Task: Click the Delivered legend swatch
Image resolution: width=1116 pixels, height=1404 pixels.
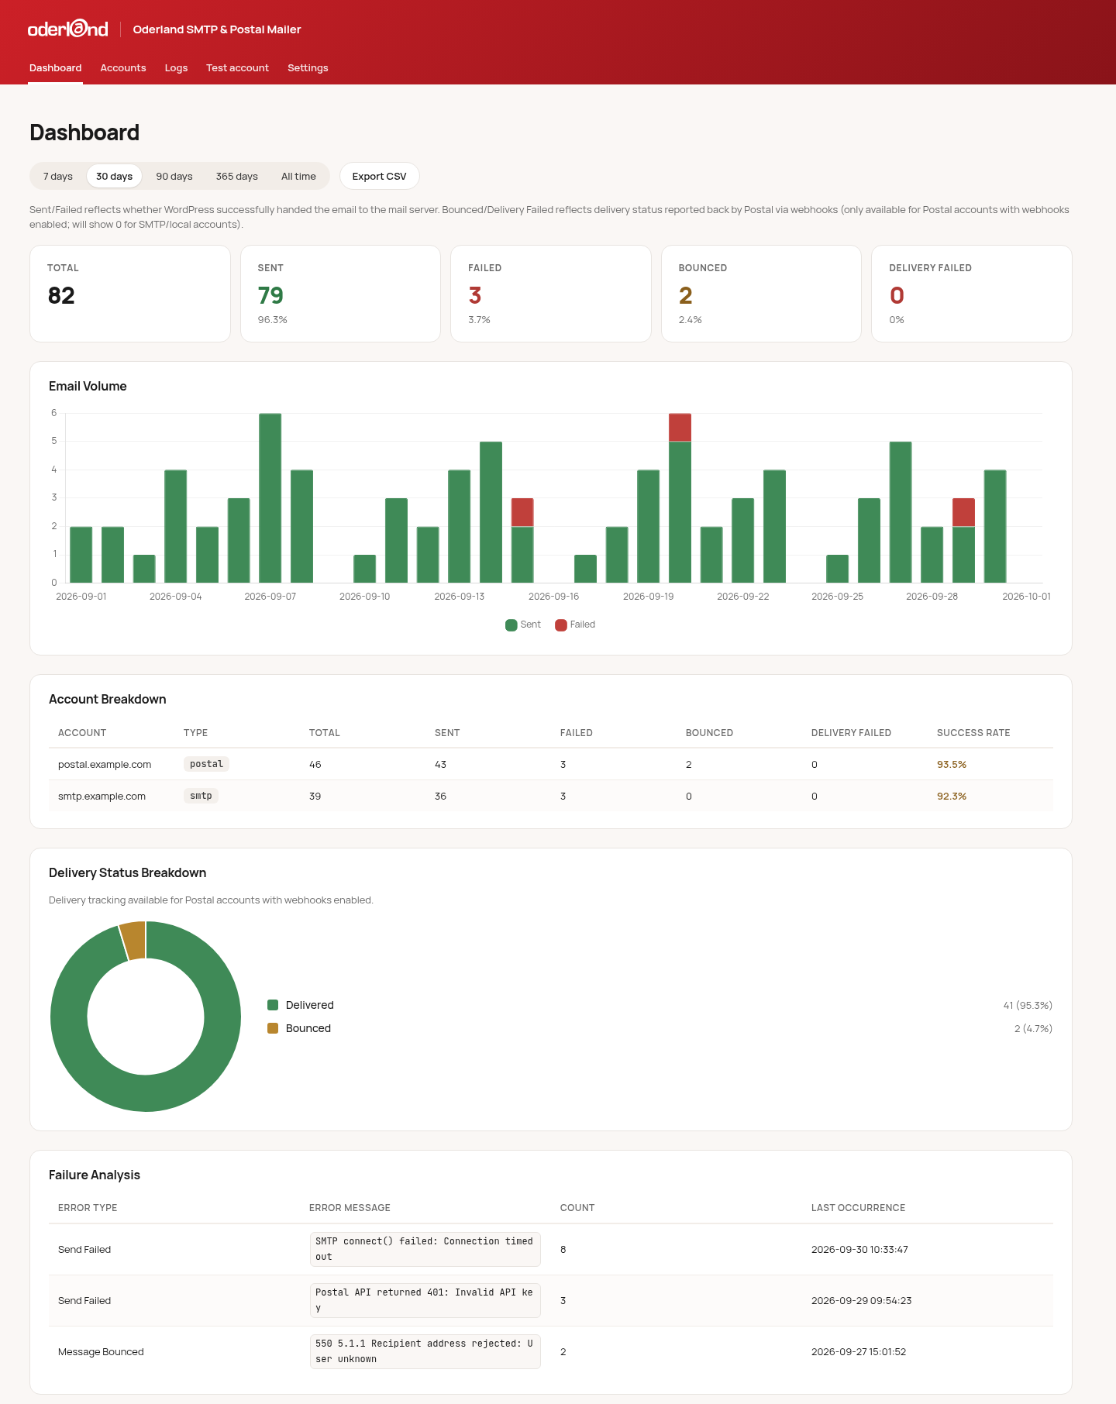Action: pos(273,1005)
